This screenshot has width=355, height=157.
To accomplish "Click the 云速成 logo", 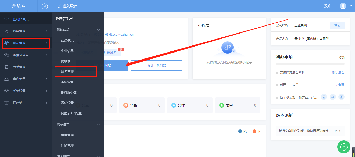I will click(x=19, y=6).
